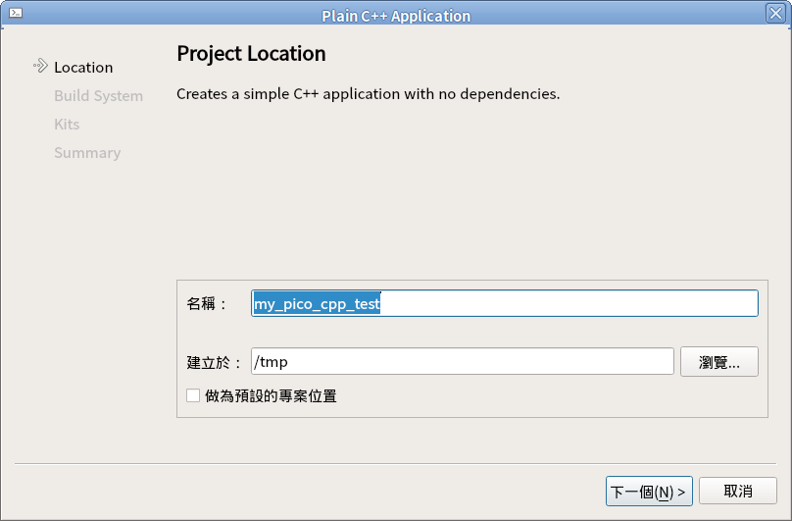Click the description text about simple C++ application
The image size is (792, 521).
point(369,94)
